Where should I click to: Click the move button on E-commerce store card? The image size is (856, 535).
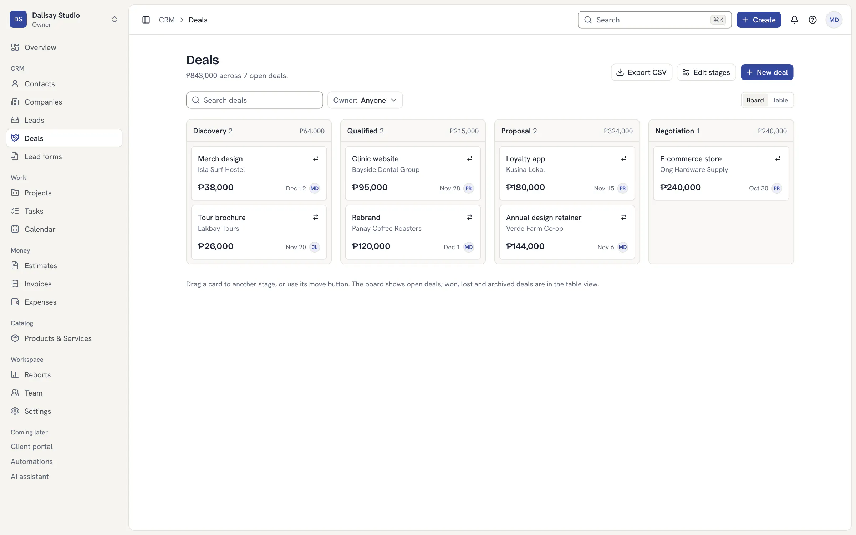pos(778,158)
